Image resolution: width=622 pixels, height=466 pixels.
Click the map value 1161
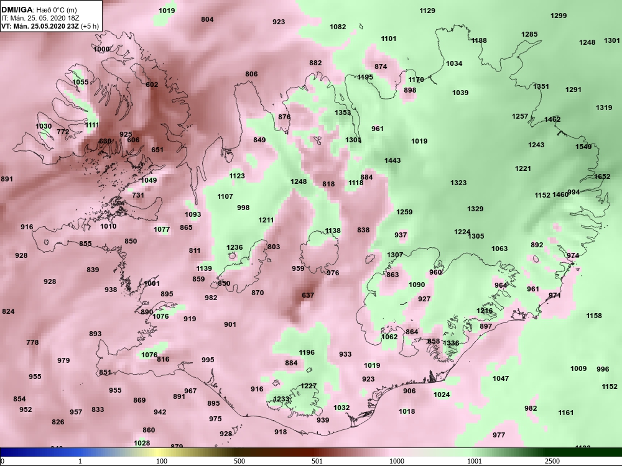point(565,413)
